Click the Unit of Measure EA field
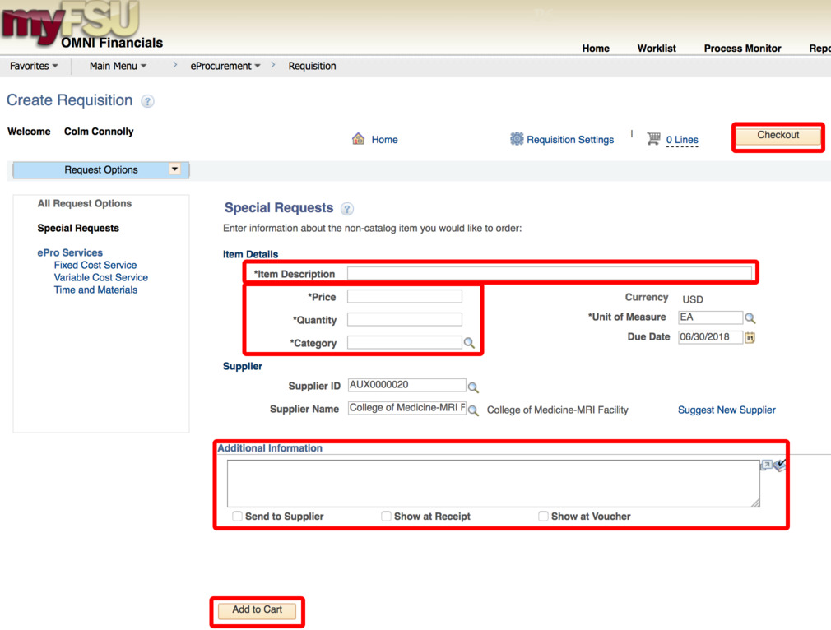 pyautogui.click(x=710, y=317)
